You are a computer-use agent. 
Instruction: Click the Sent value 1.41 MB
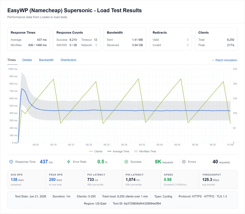(137, 40)
